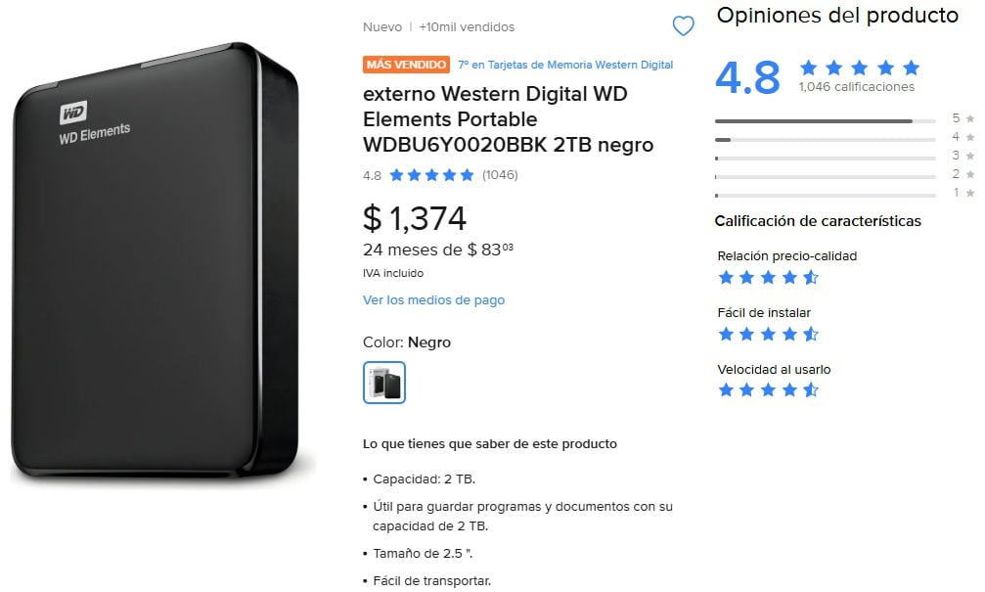Click the main WD Elements product image
This screenshot has width=985, height=592.
point(157,264)
